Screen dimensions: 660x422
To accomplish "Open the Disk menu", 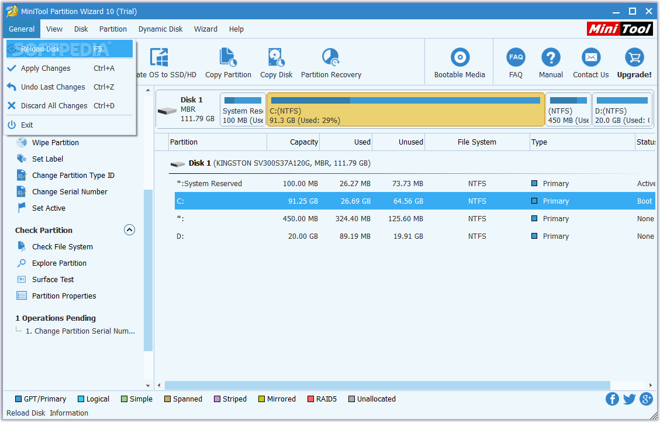I will point(81,29).
